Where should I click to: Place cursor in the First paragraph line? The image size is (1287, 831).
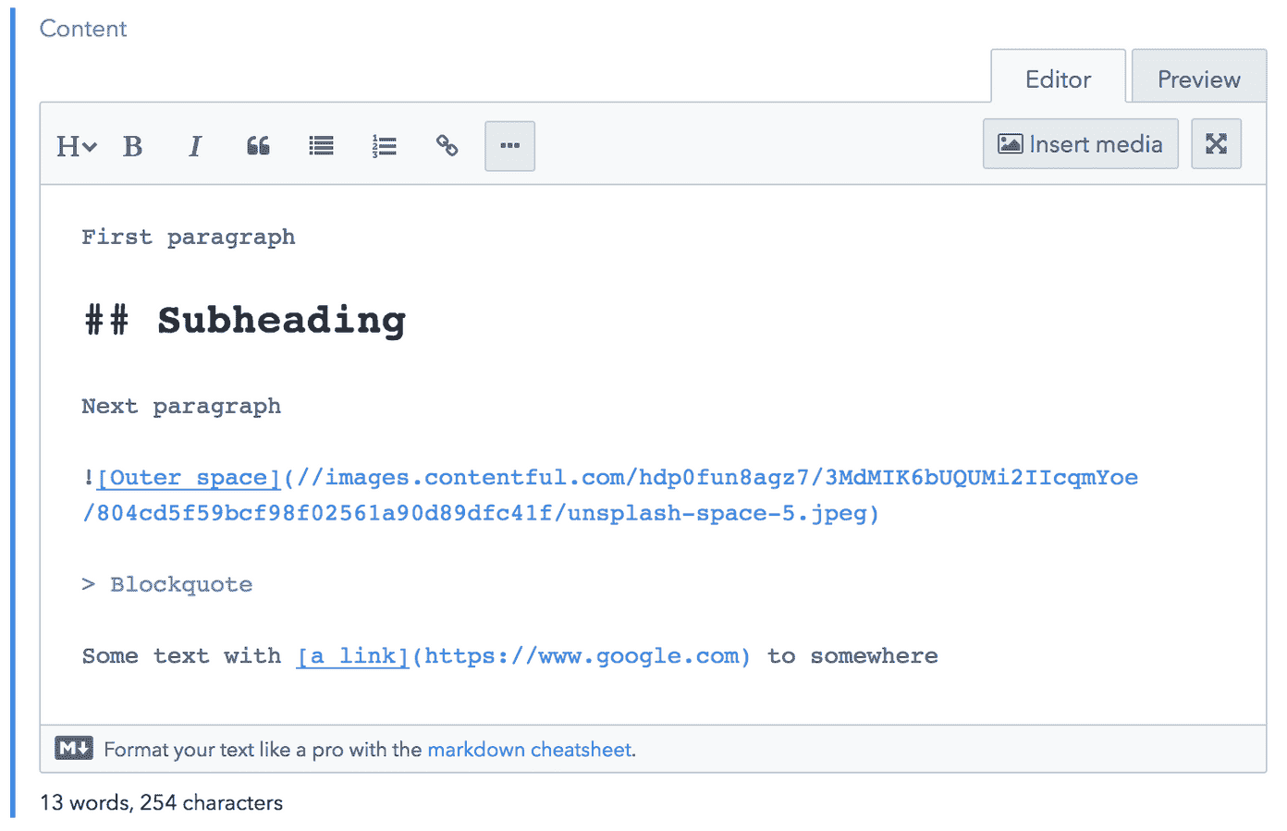[189, 238]
